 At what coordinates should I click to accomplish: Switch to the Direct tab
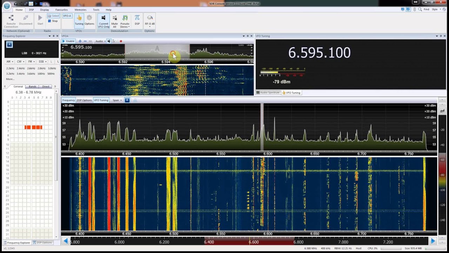(46, 86)
